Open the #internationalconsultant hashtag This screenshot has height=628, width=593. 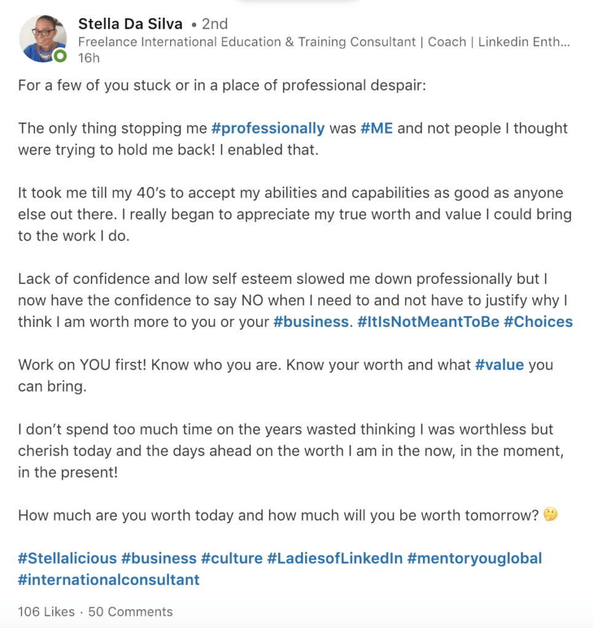tap(109, 580)
